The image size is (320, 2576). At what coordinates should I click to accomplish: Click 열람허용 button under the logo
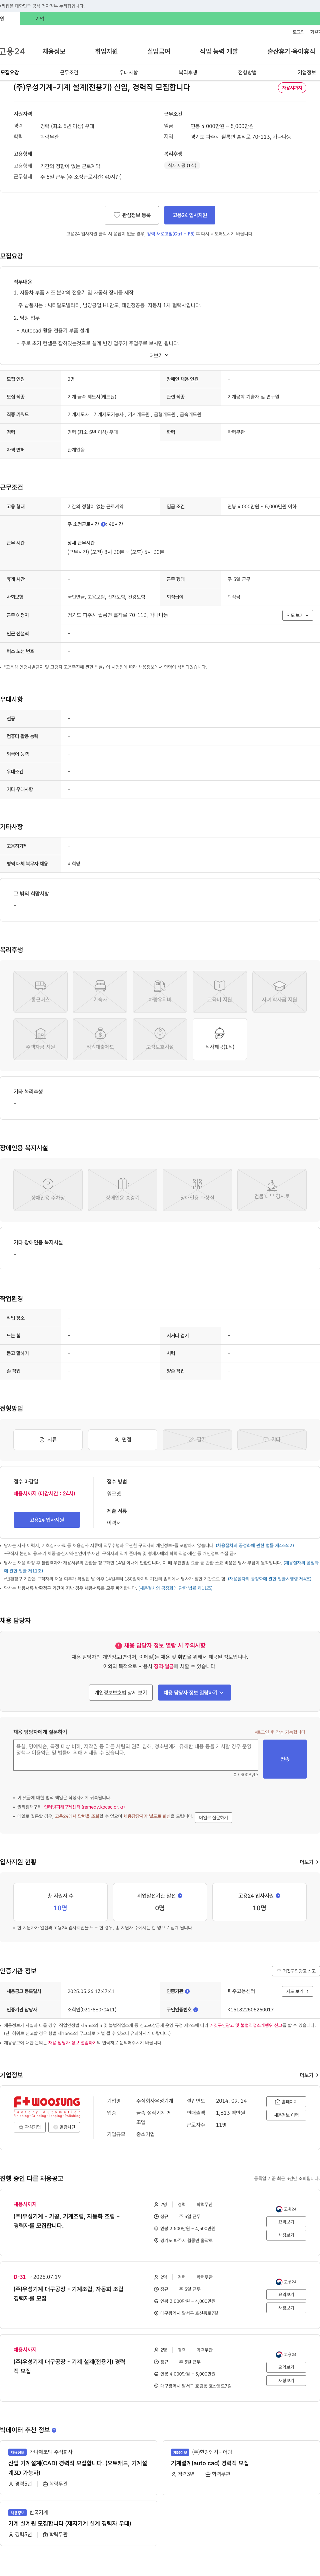coord(64,2127)
